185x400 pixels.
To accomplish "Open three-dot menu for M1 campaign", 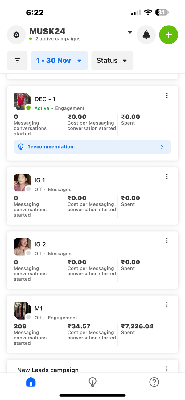I will (x=167, y=305).
